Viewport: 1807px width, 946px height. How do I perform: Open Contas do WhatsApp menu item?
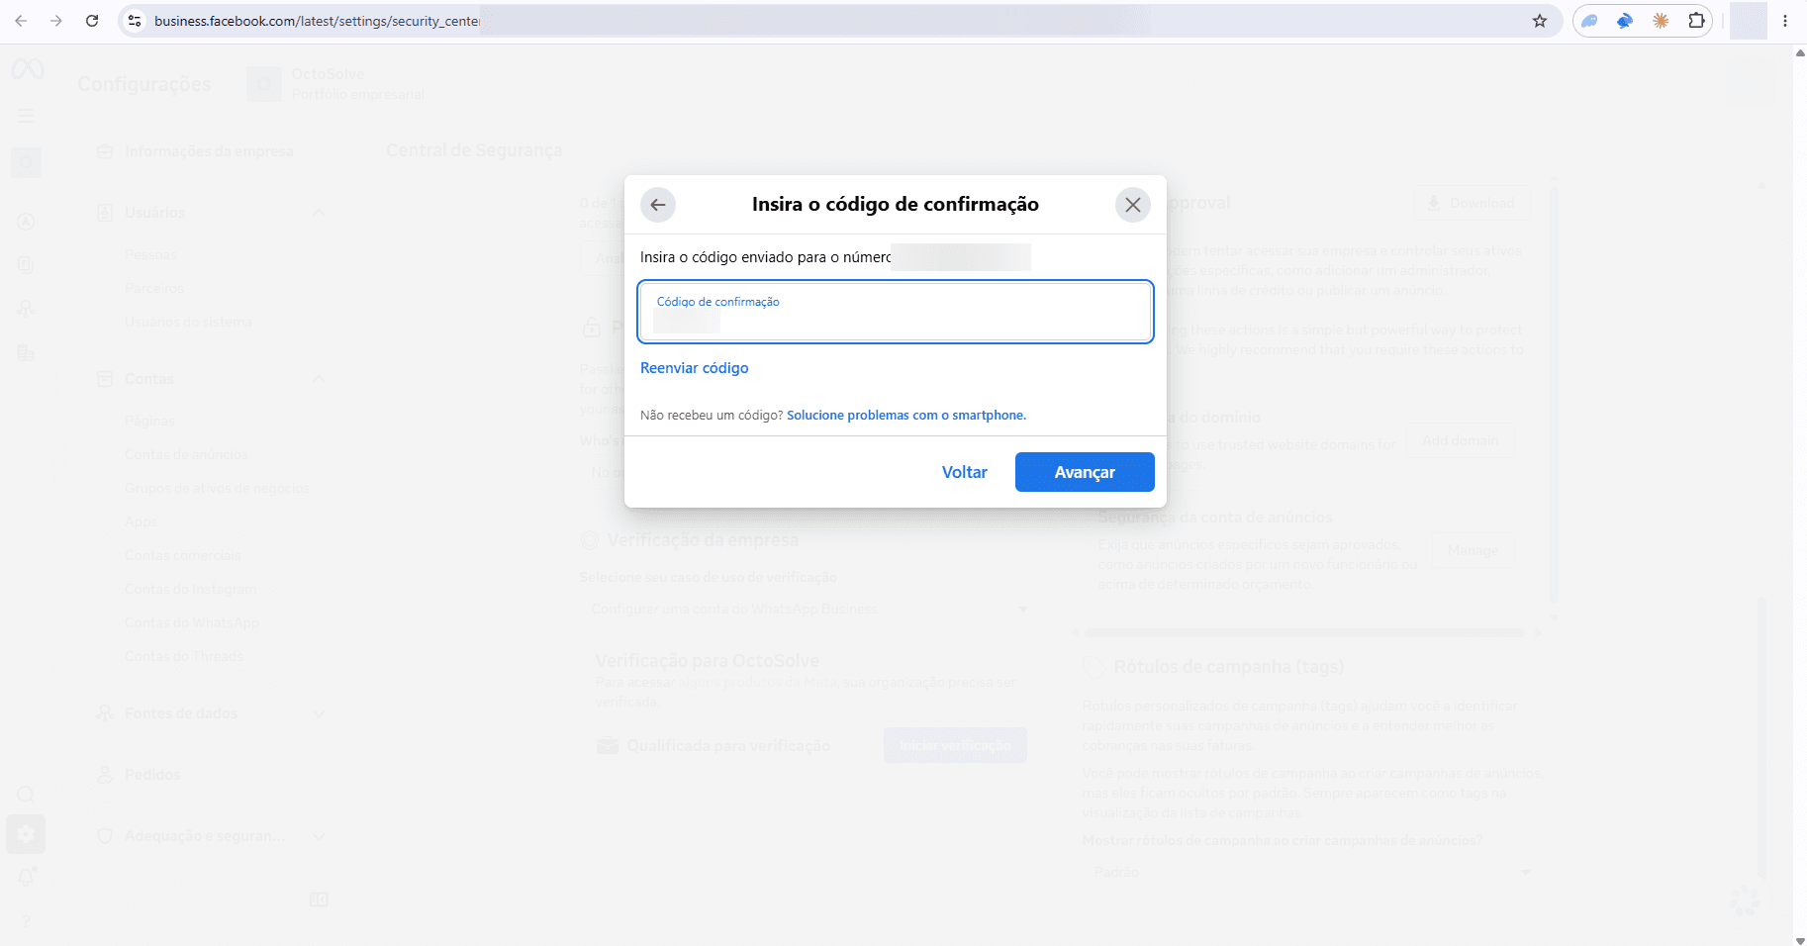[x=192, y=622]
